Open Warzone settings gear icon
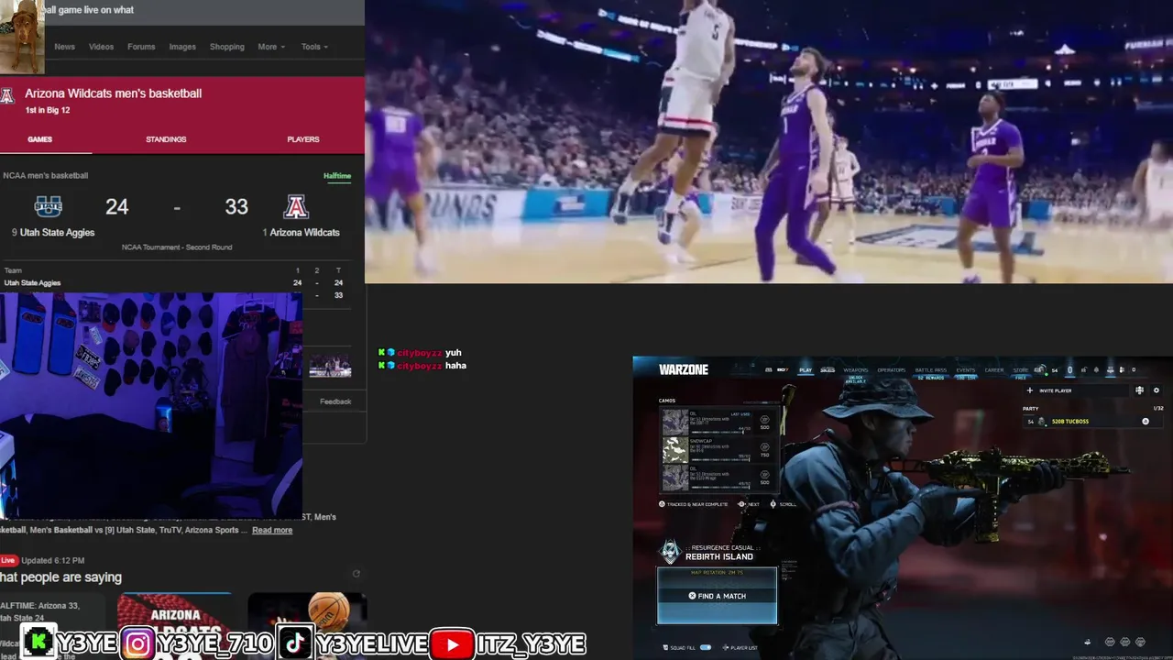This screenshot has height=660, width=1173. [1156, 390]
